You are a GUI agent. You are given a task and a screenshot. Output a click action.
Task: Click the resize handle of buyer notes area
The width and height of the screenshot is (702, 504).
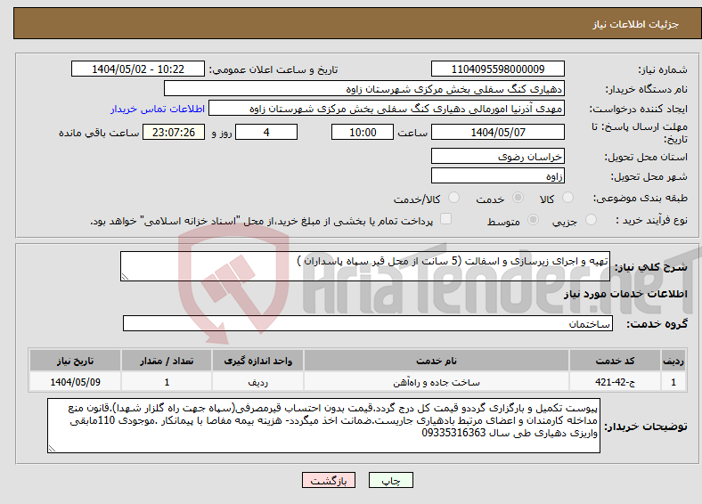point(52,448)
